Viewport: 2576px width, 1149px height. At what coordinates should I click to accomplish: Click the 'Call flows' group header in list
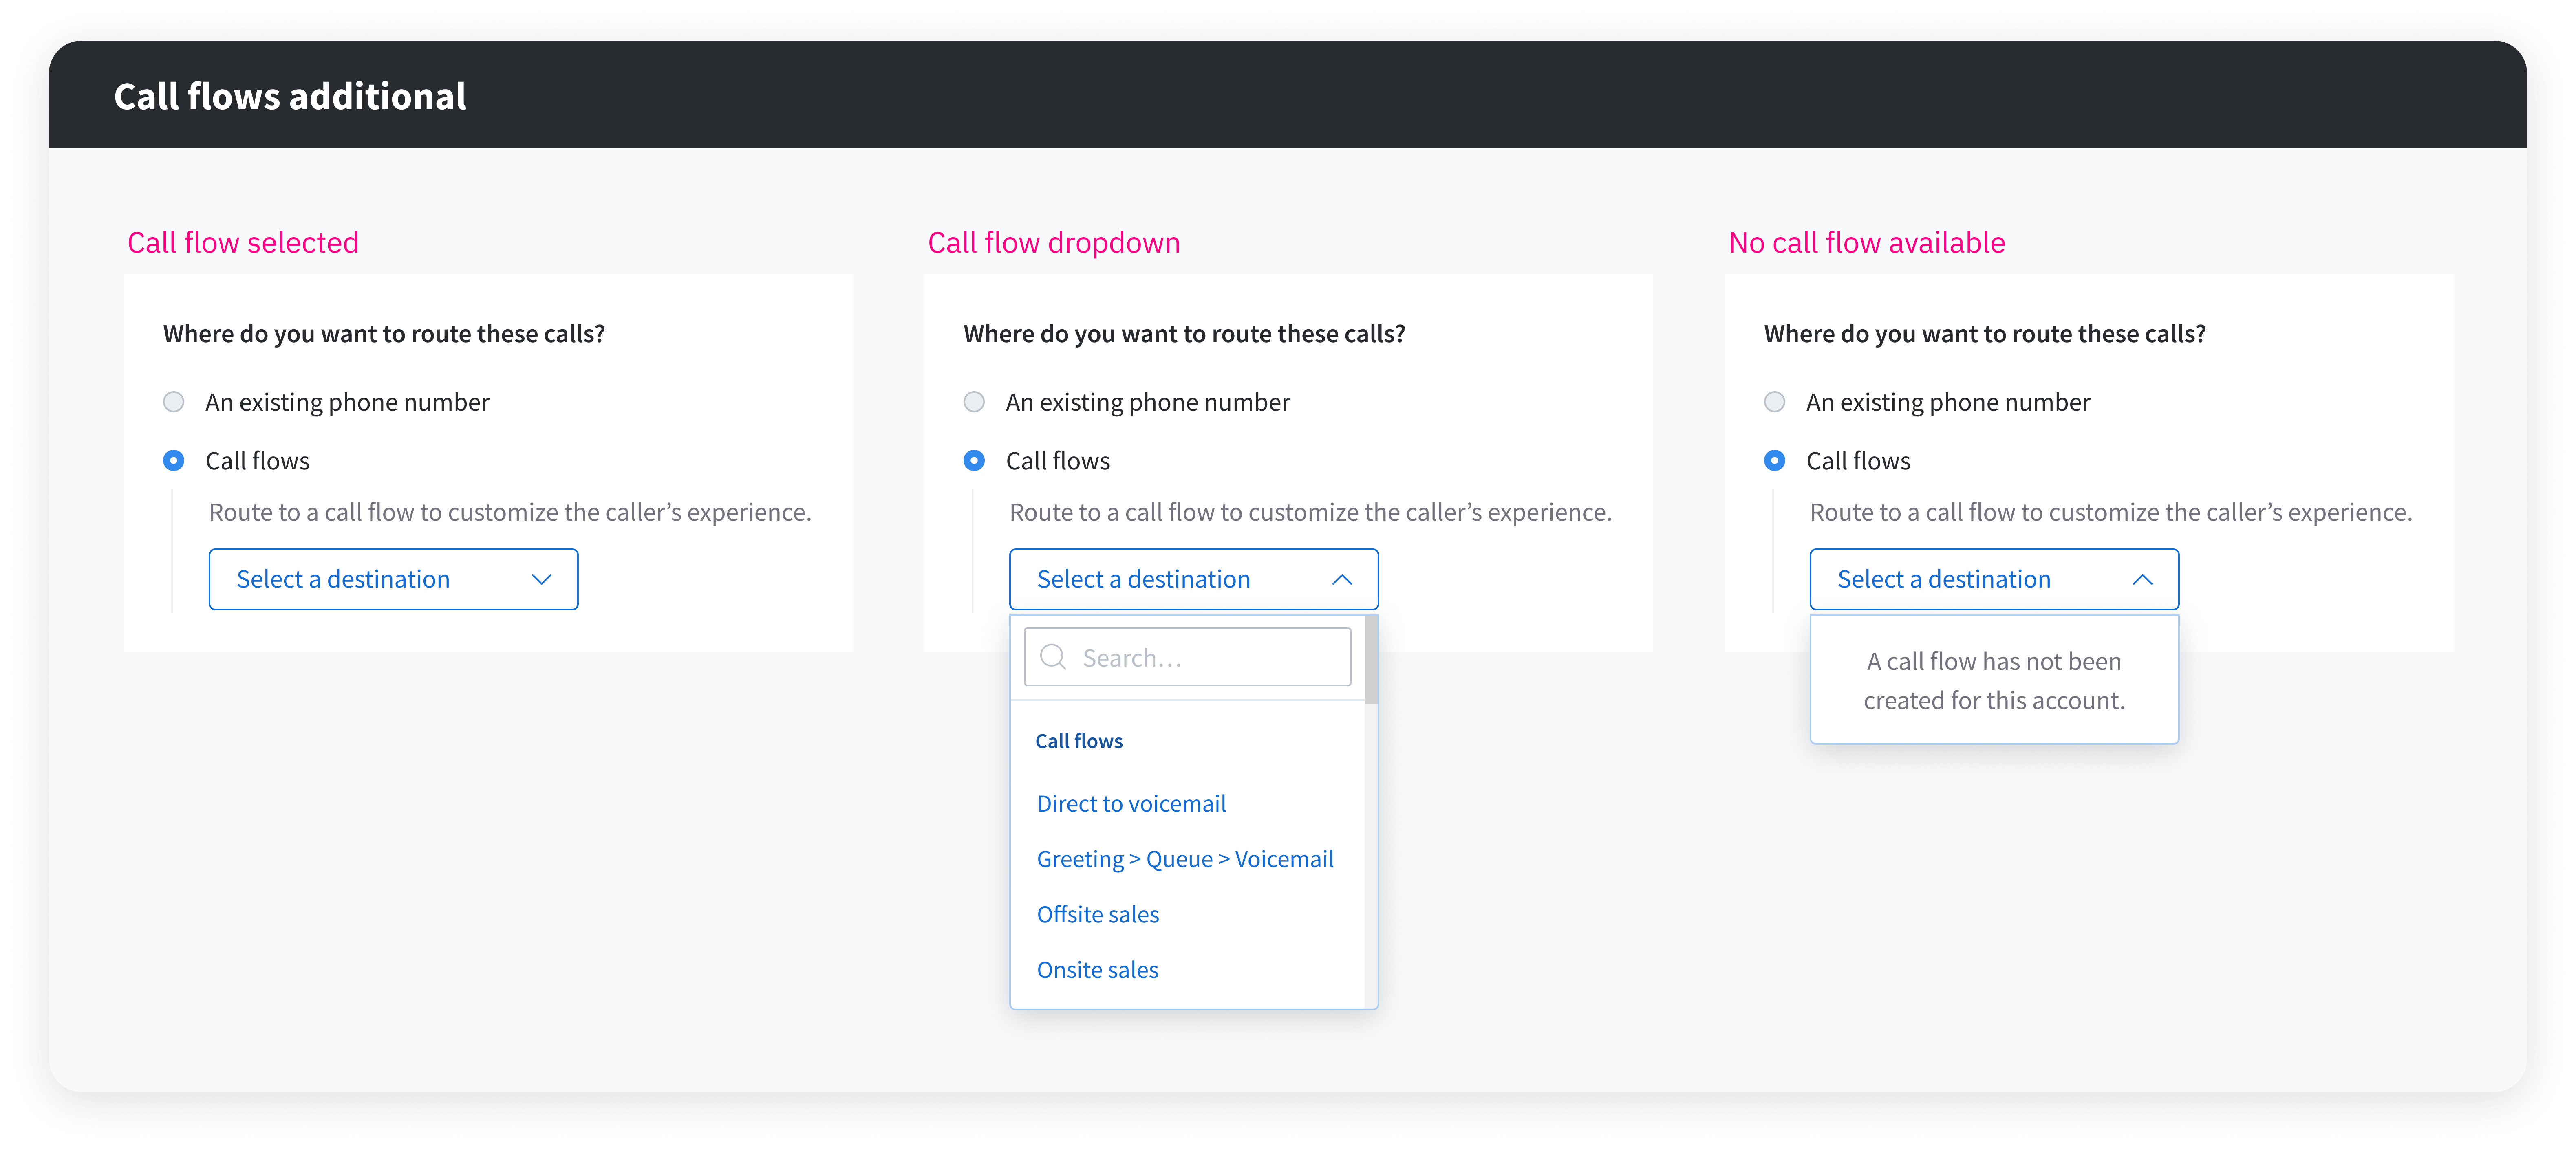click(1078, 741)
